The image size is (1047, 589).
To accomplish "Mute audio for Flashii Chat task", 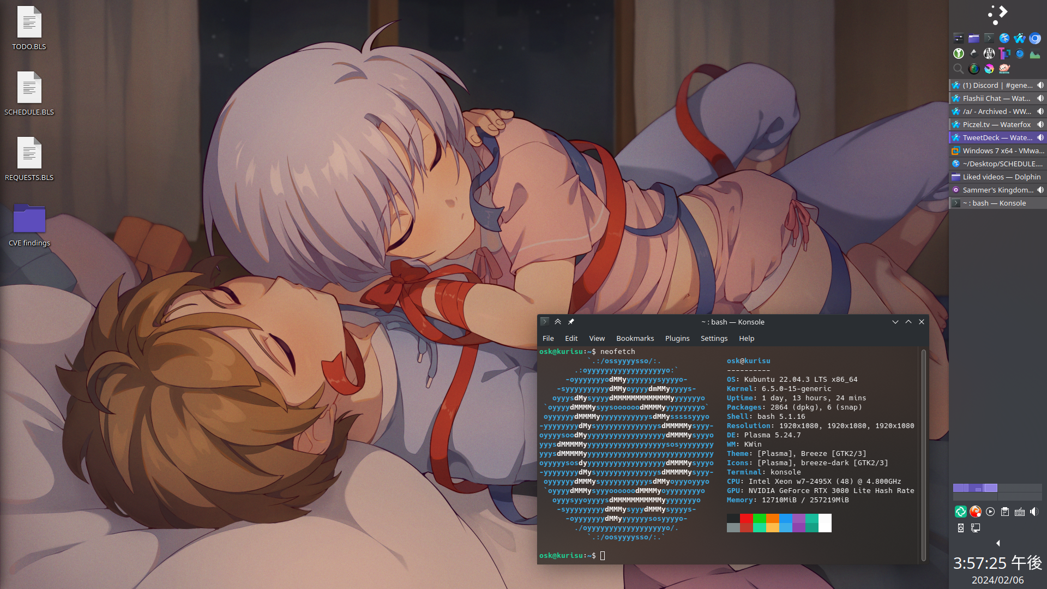I will [1040, 98].
